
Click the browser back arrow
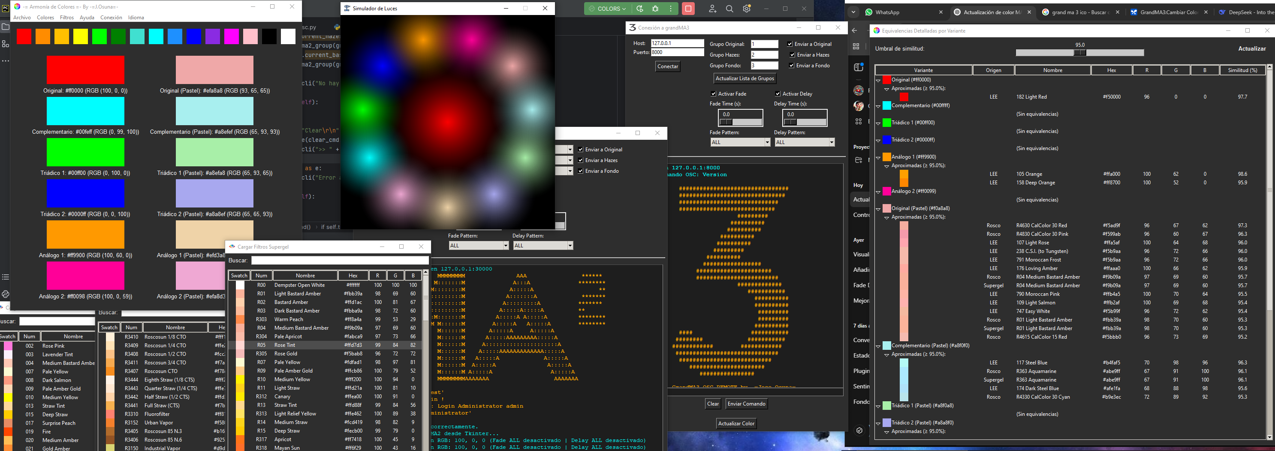point(855,31)
